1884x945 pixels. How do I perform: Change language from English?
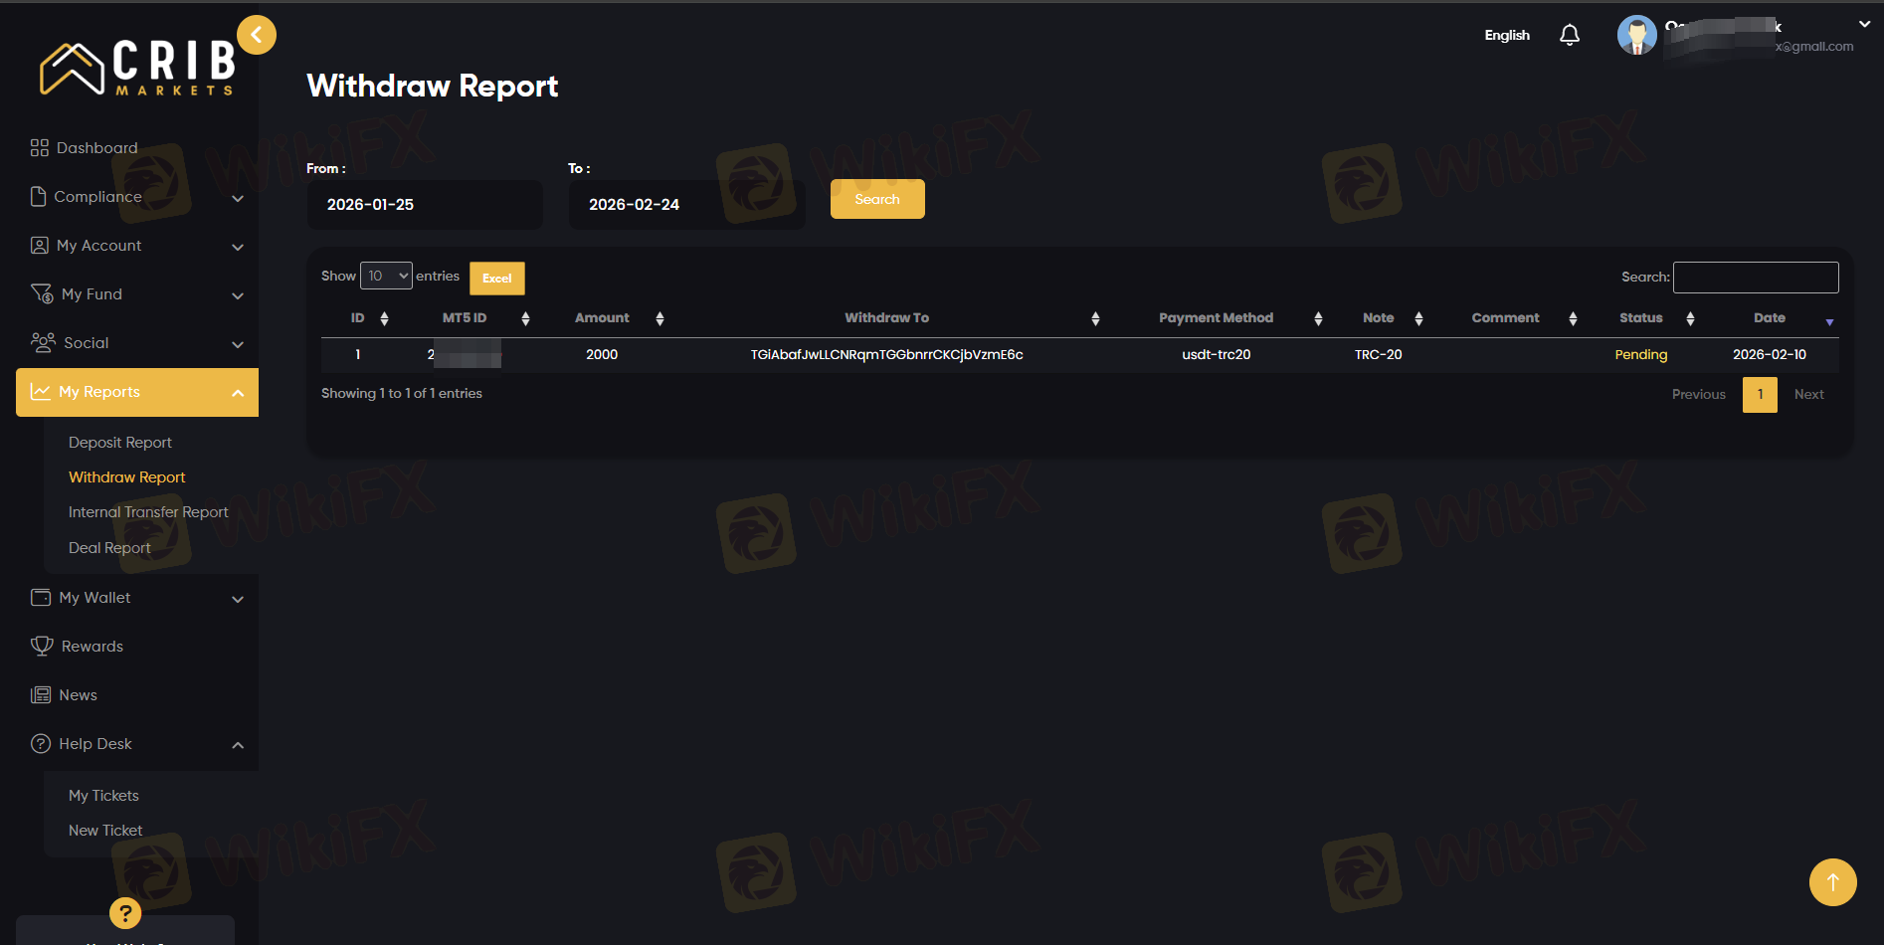click(x=1507, y=36)
